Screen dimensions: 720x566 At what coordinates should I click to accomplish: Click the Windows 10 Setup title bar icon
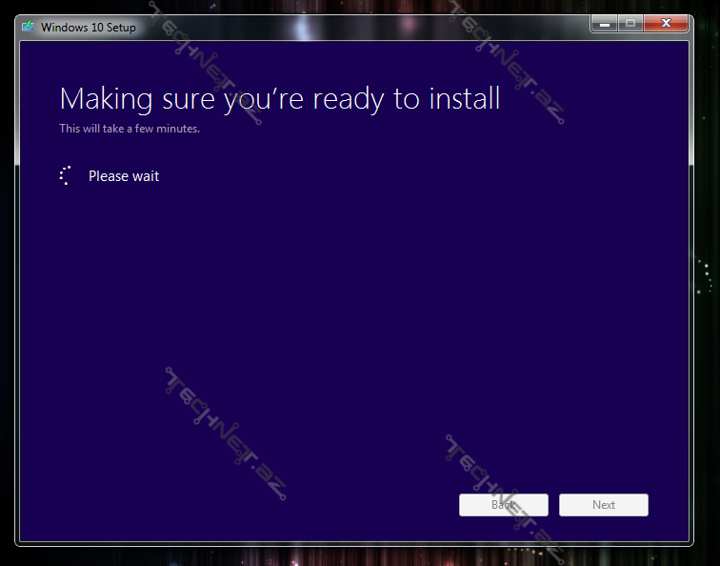pyautogui.click(x=30, y=27)
